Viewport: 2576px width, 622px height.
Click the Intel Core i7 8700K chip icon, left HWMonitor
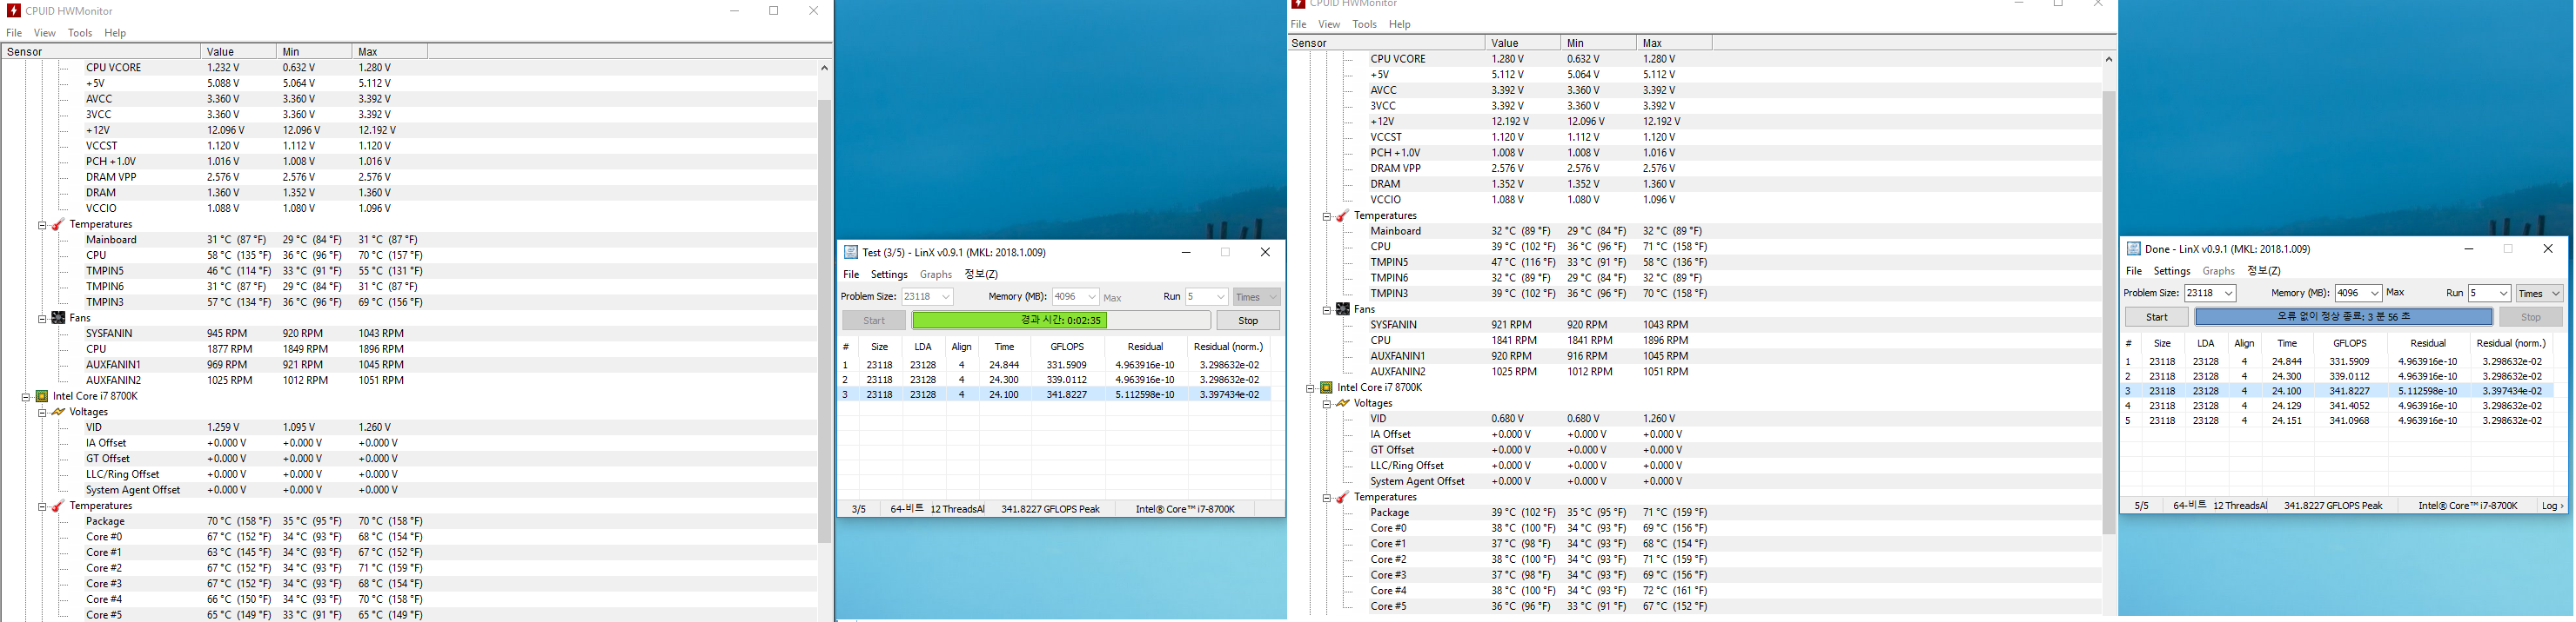point(42,396)
